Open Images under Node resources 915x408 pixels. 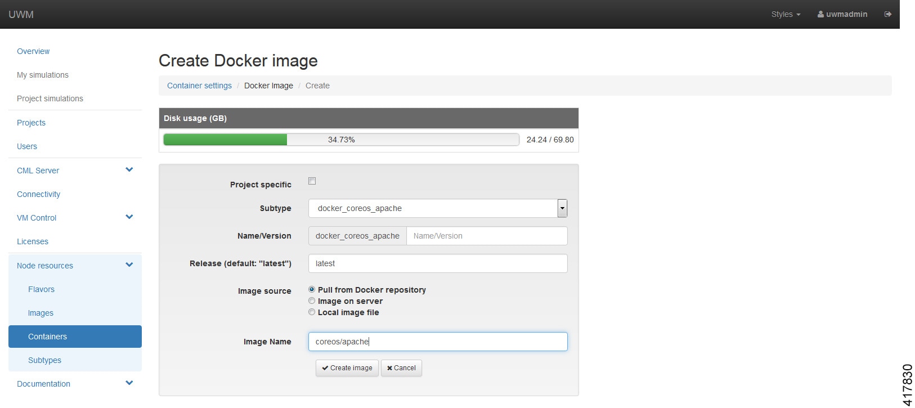[41, 313]
